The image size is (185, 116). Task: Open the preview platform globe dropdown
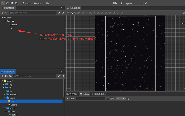pos(115,3)
